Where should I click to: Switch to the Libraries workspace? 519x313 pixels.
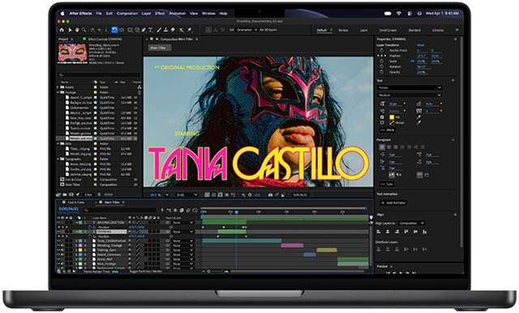coord(438,30)
